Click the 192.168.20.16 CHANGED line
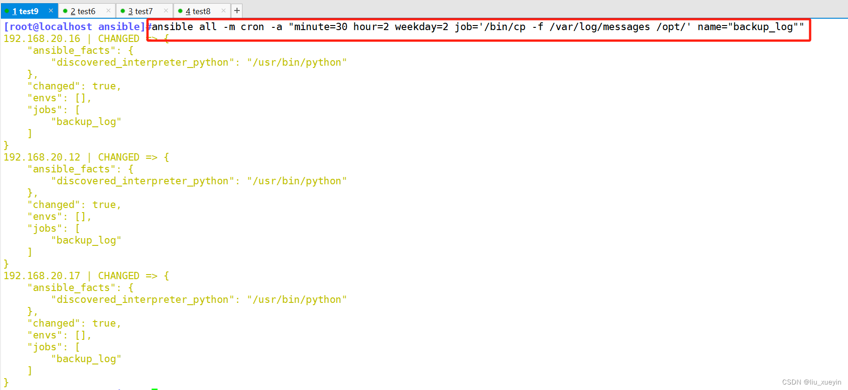The image size is (848, 390). (86, 39)
